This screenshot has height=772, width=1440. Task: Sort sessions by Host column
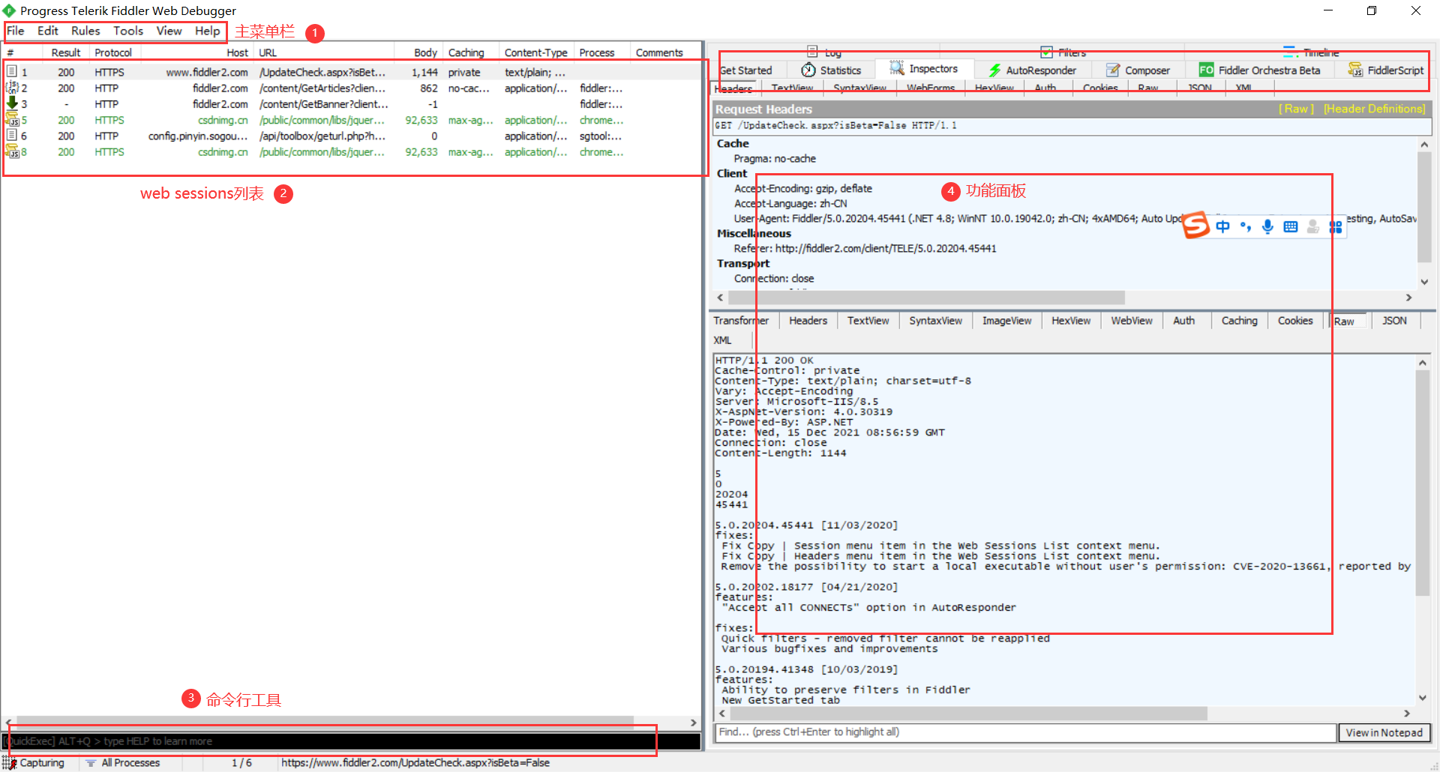tap(237, 52)
